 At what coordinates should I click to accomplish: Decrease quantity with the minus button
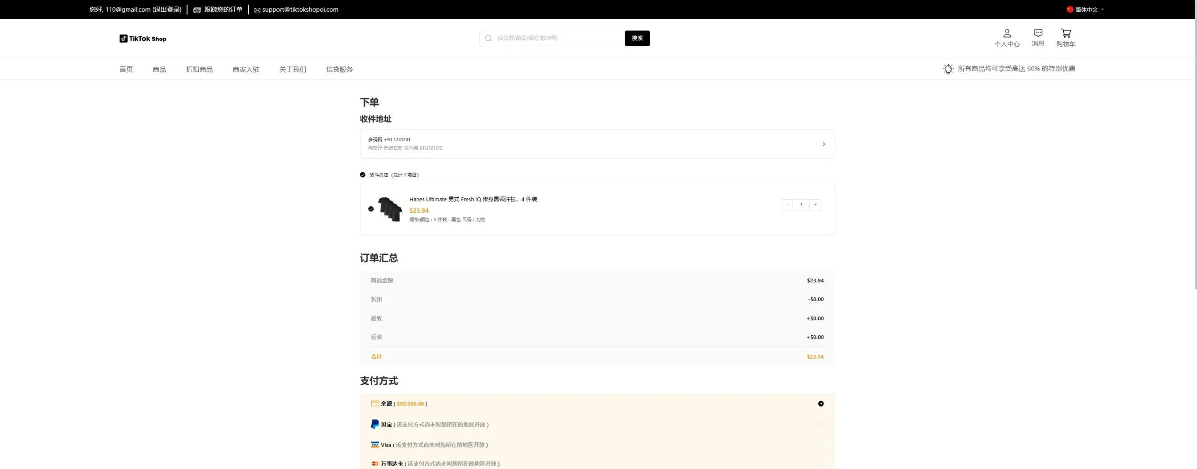point(787,204)
